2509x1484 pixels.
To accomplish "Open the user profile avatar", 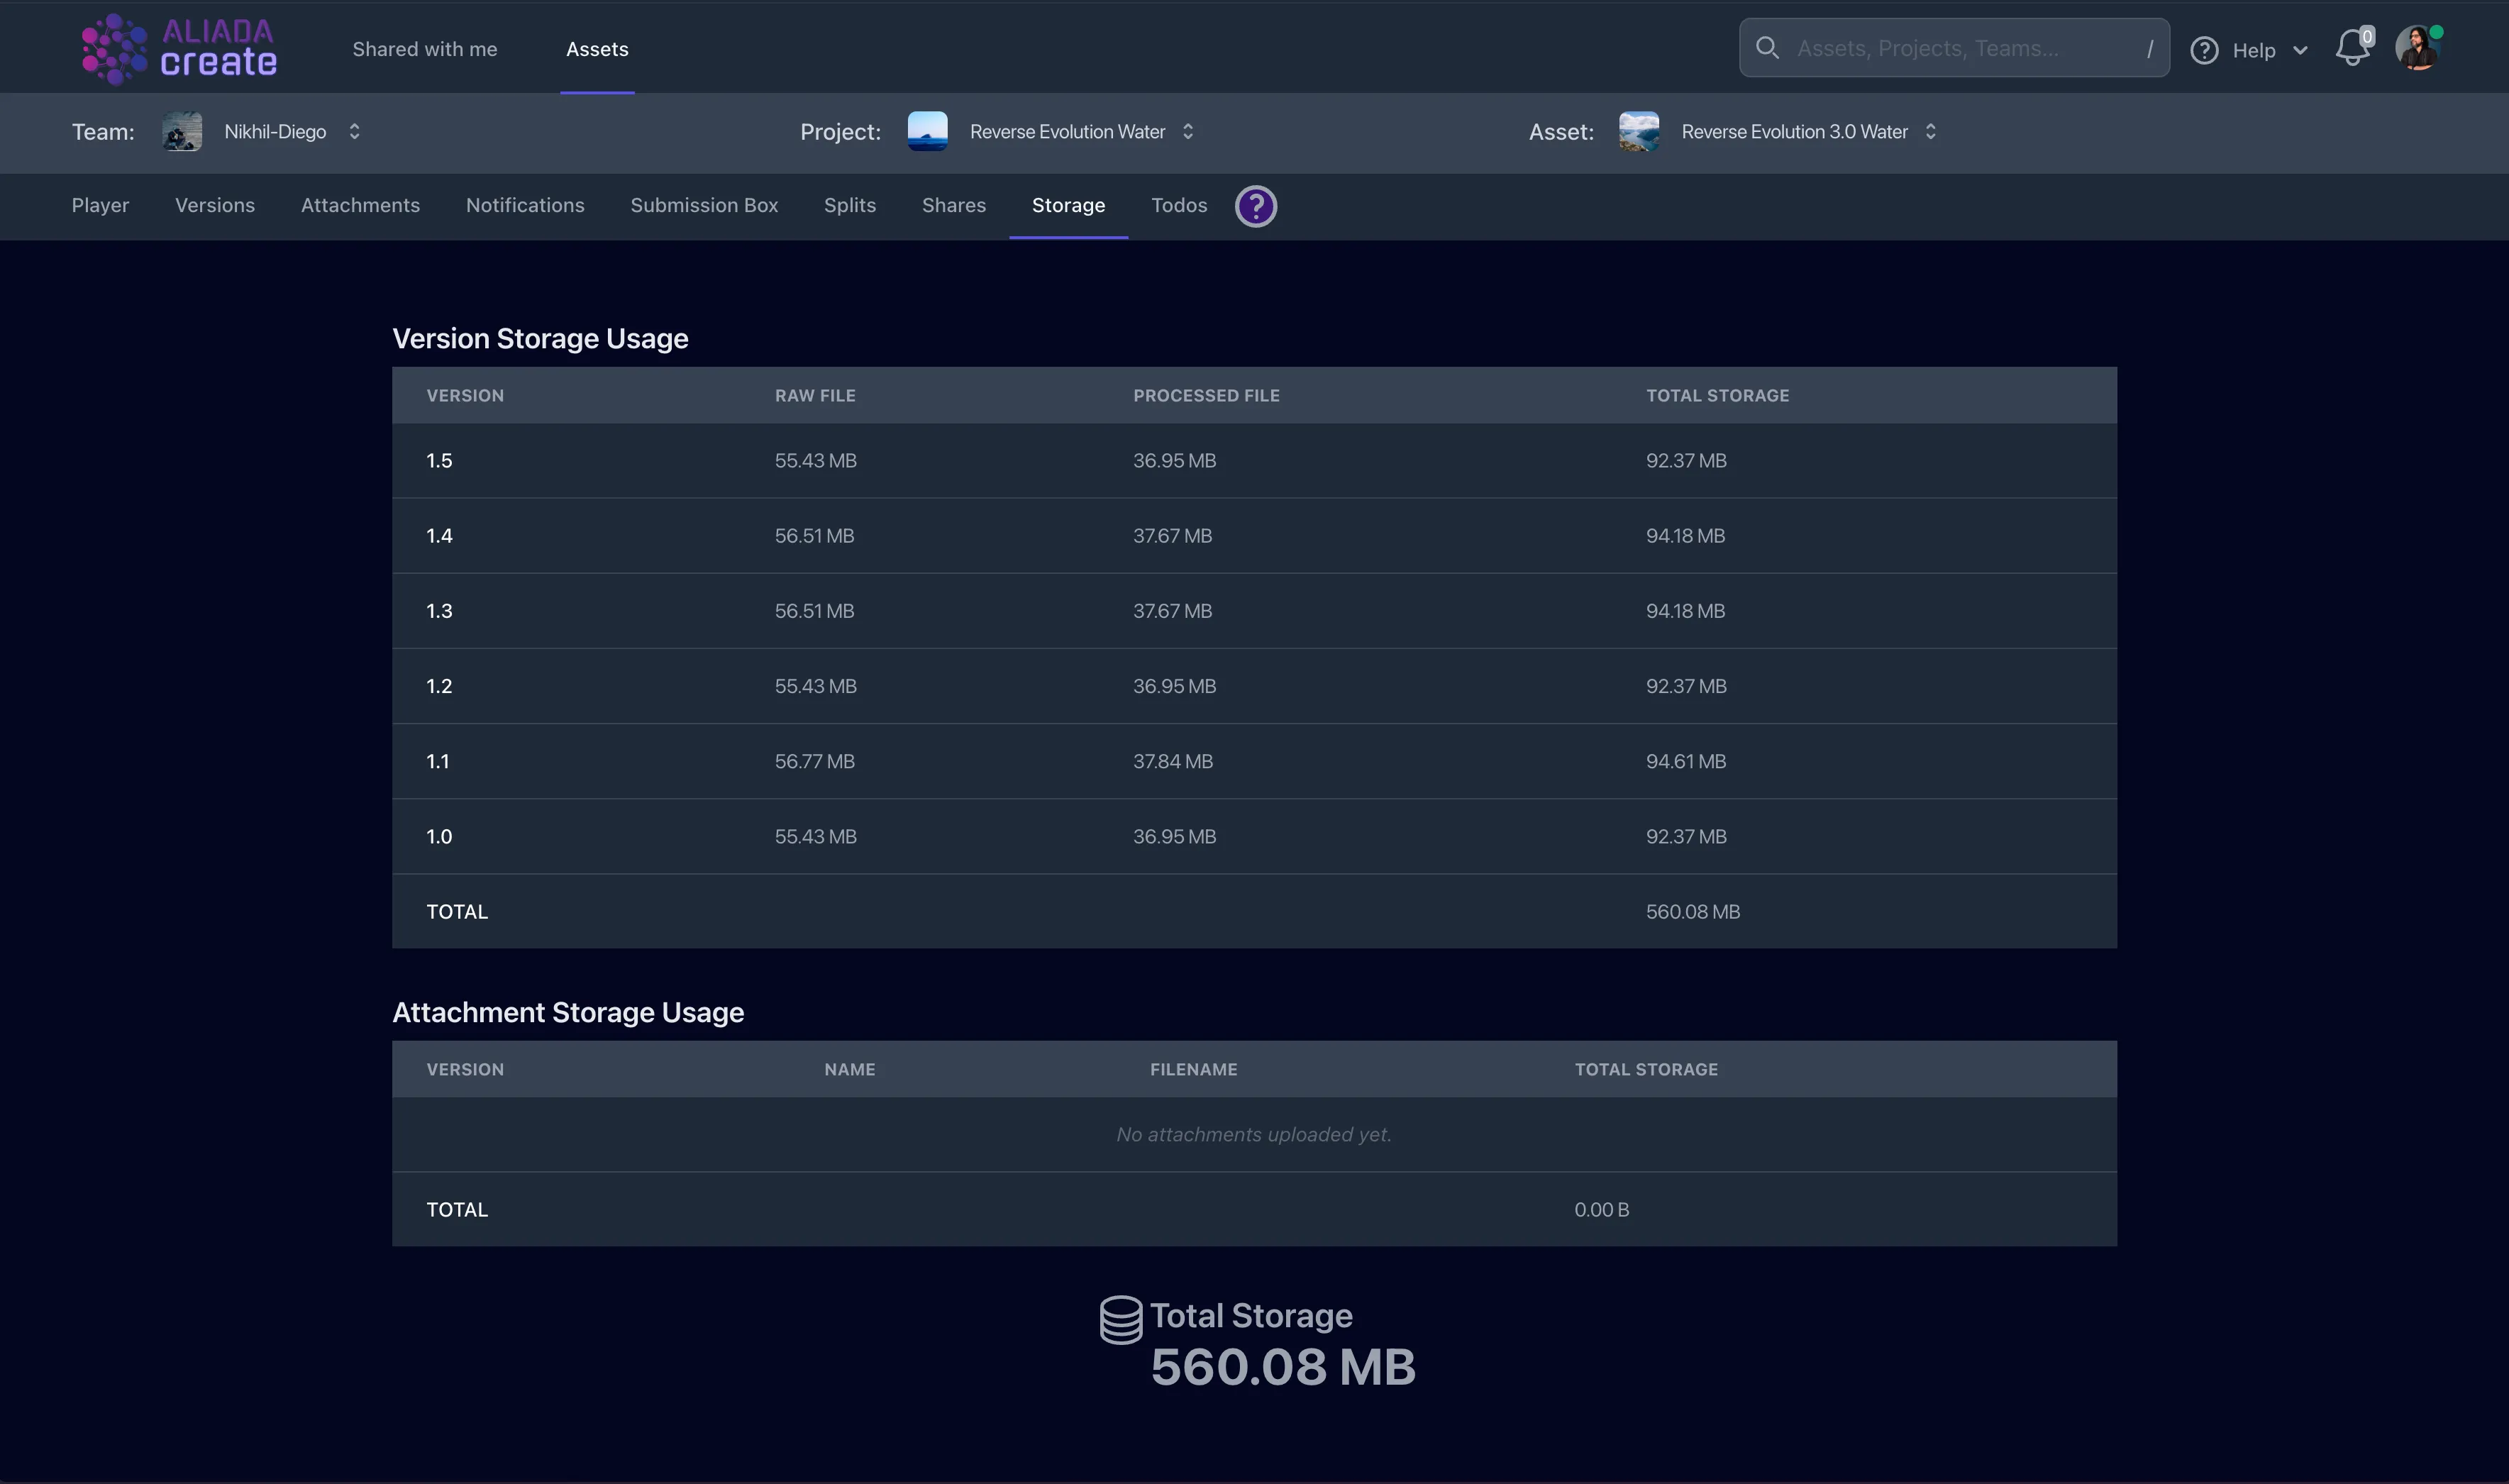I will click(x=2417, y=48).
